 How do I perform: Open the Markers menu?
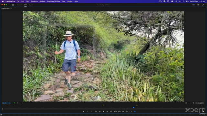point(42,1)
